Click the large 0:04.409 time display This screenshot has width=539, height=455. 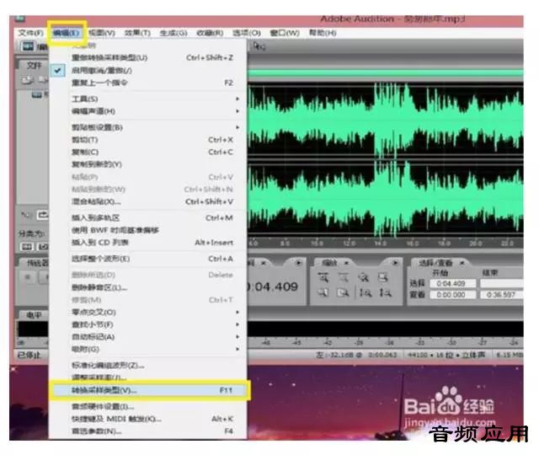pyautogui.click(x=273, y=286)
